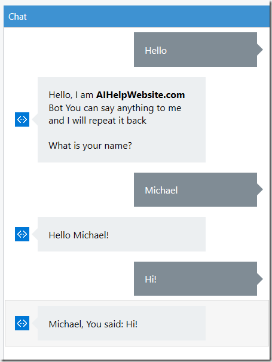The width and height of the screenshot is (272, 362).
Task: Click the Michael, You said: Hi! reply bubble
Action: 121,323
